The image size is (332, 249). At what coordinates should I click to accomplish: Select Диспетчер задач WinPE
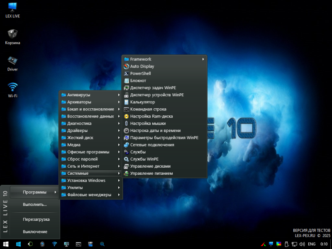click(x=152, y=88)
